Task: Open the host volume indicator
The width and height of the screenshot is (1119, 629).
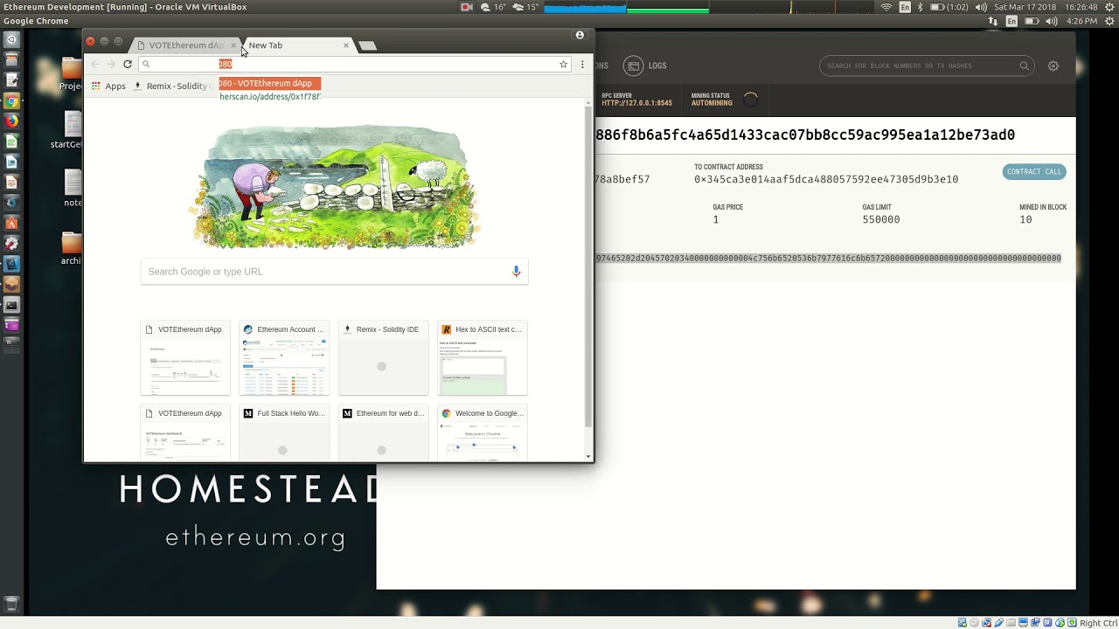Action: pyautogui.click(x=983, y=7)
